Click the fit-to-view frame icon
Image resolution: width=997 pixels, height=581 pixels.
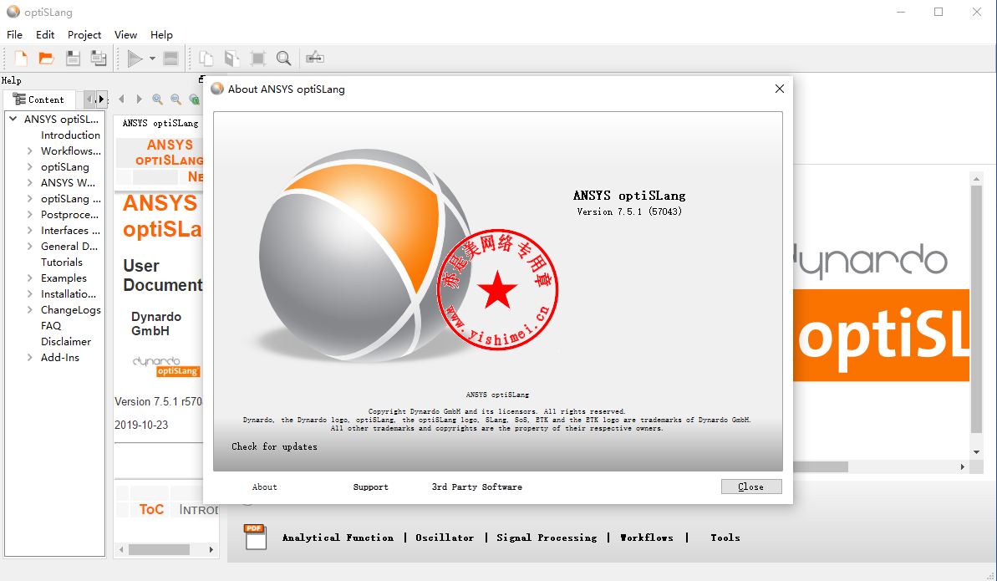point(258,59)
